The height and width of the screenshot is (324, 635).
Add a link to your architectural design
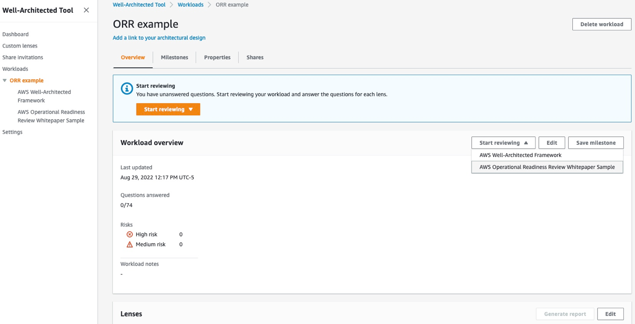pos(159,38)
